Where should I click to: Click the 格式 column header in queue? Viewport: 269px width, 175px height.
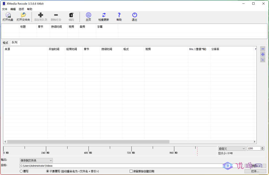(133, 49)
